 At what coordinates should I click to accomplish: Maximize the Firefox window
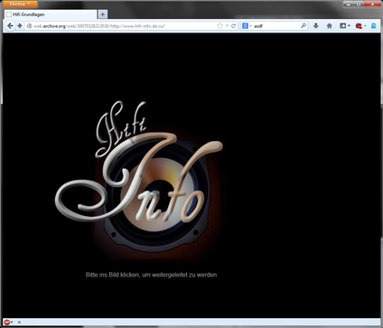pyautogui.click(x=359, y=5)
